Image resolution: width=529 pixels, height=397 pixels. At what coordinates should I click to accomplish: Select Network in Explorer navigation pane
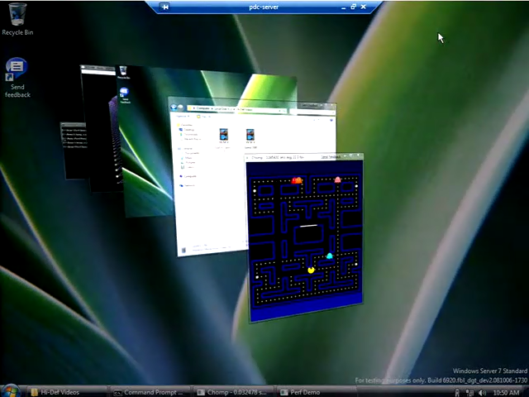coord(188,185)
